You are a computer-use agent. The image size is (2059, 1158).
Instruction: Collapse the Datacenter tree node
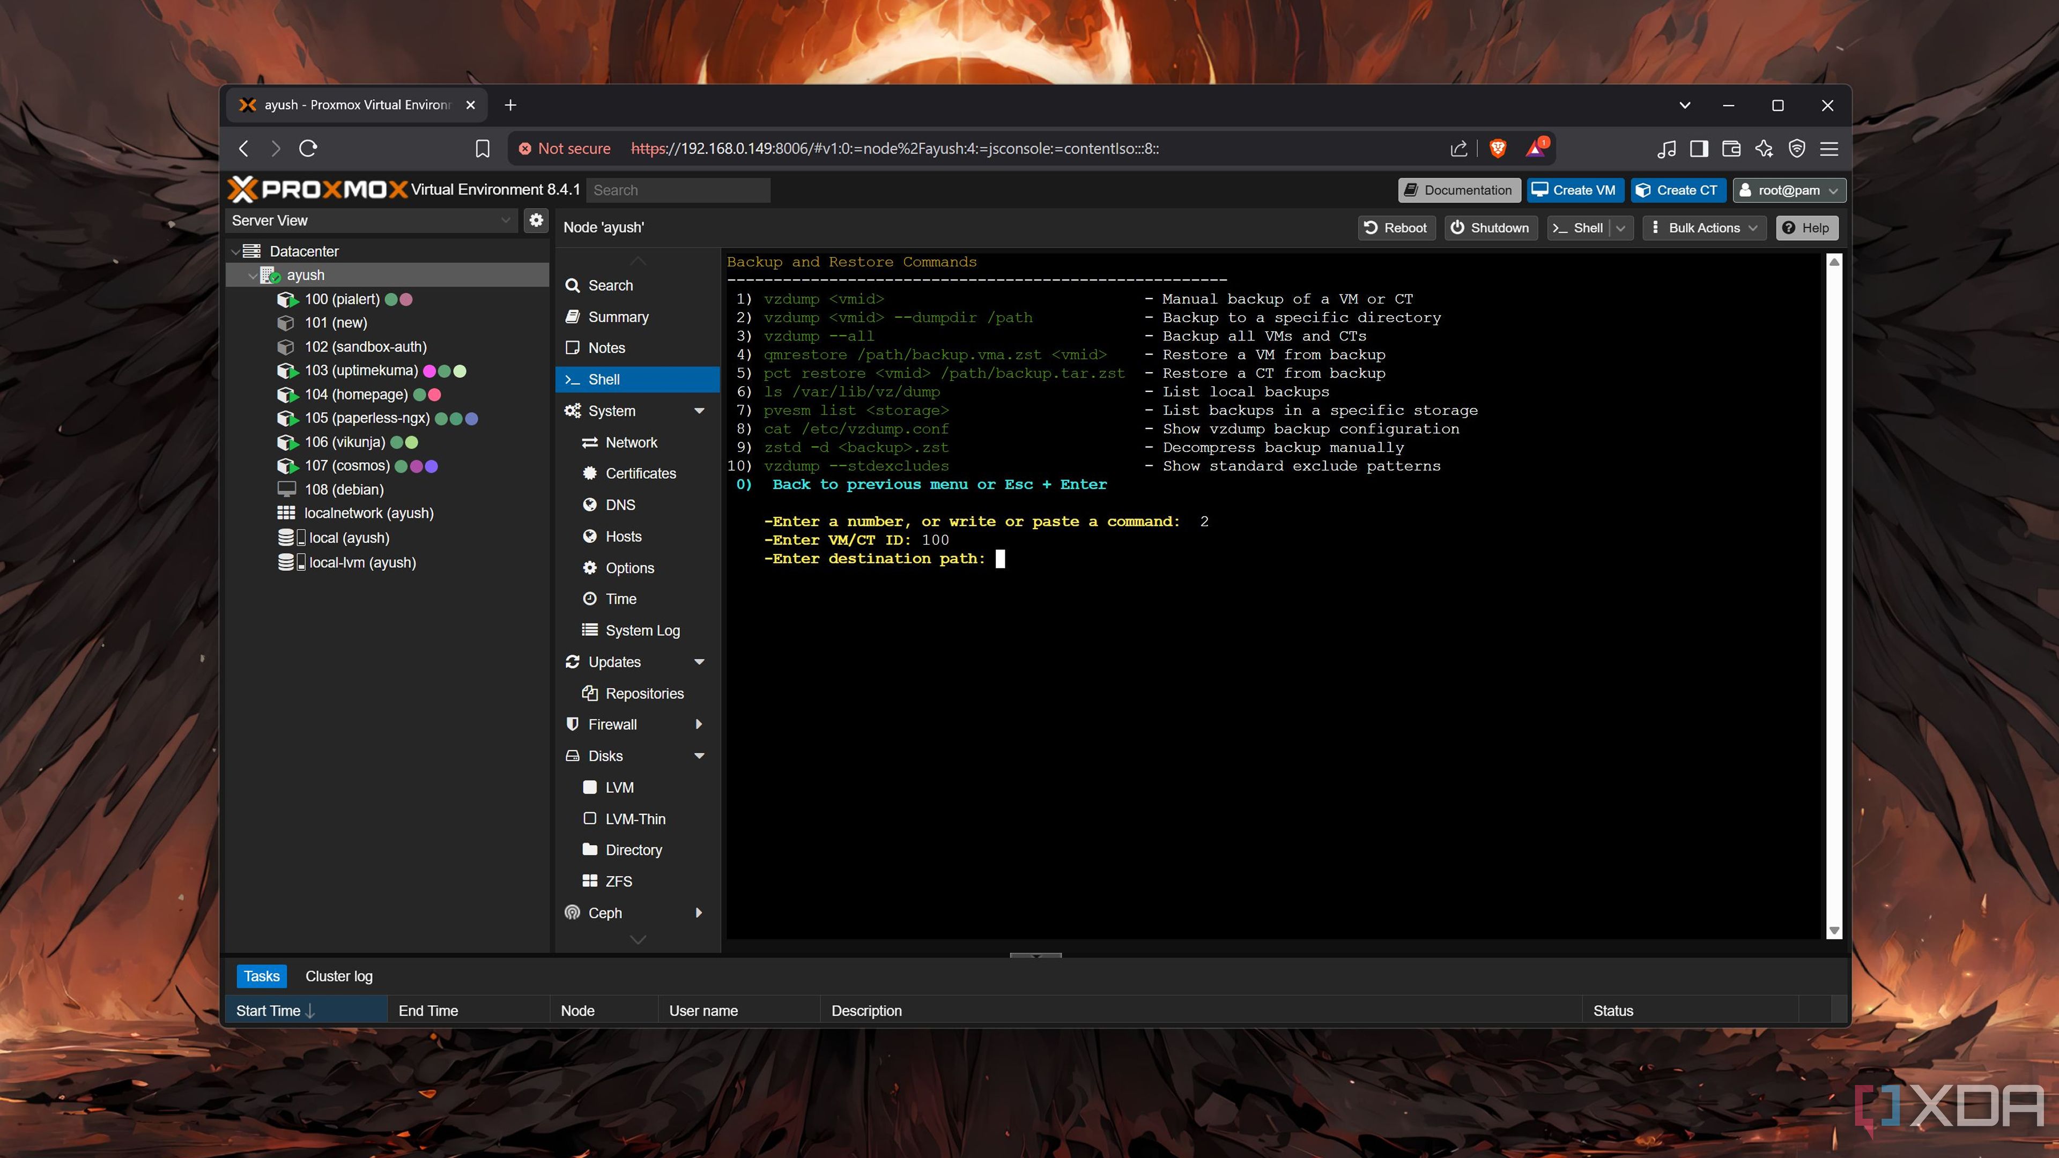(235, 252)
